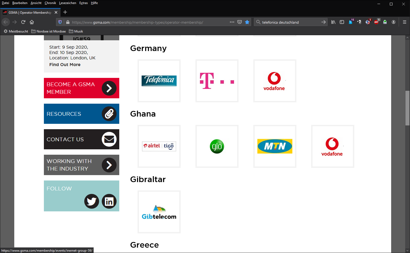This screenshot has width=410, height=253.
Task: Open the Nordsee ist Mordsee bookmark folder
Action: [x=48, y=31]
